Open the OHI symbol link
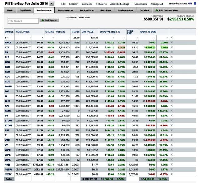Screen dimensions: 200x183 tap(7, 101)
